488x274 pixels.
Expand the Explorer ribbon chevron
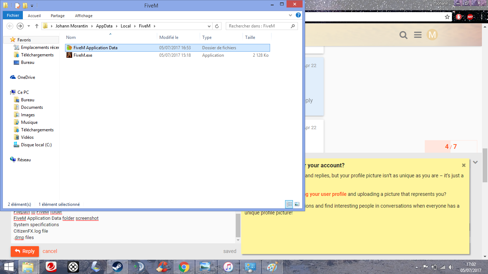coord(290,15)
